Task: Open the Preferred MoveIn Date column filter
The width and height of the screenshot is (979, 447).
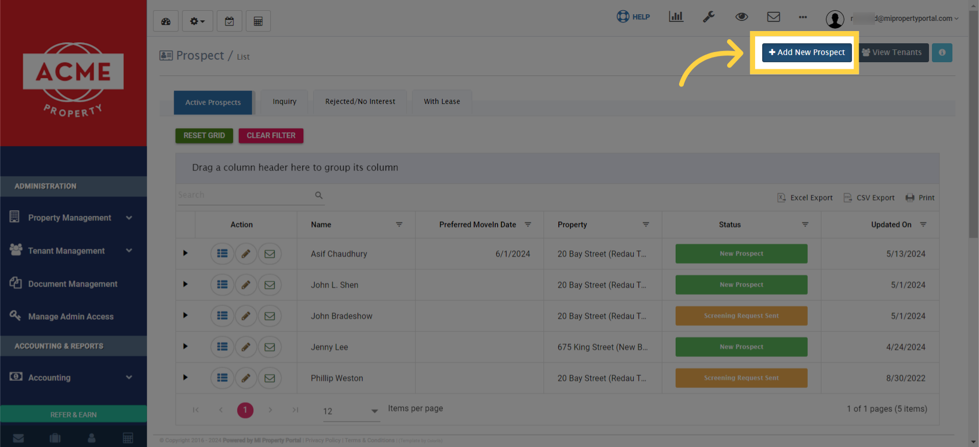Action: tap(528, 225)
